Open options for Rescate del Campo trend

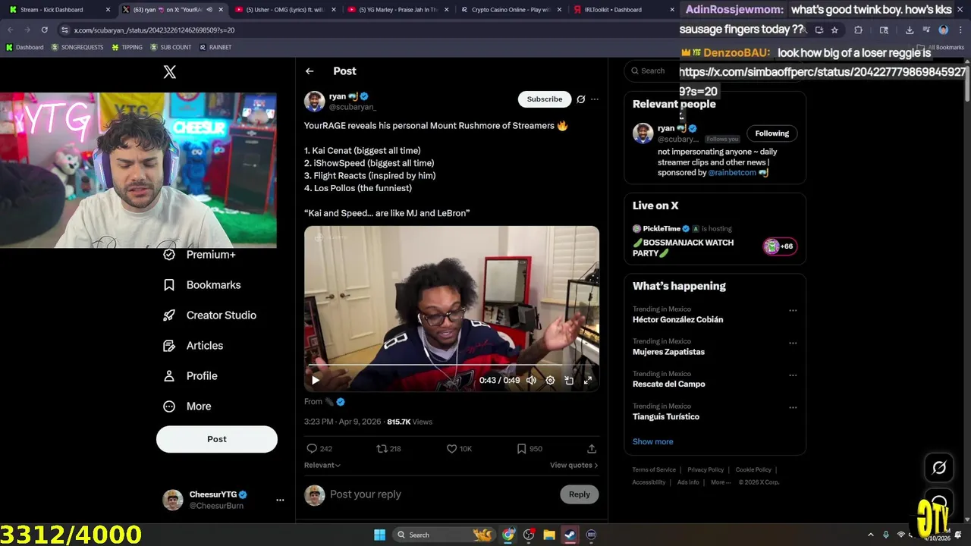pyautogui.click(x=793, y=375)
